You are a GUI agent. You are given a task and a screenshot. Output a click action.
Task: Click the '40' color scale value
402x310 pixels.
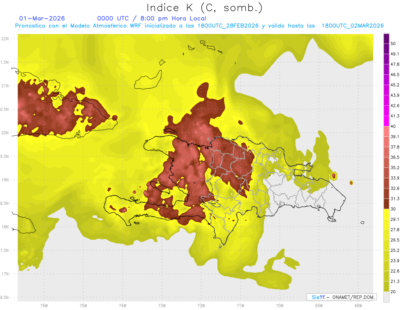point(393,126)
